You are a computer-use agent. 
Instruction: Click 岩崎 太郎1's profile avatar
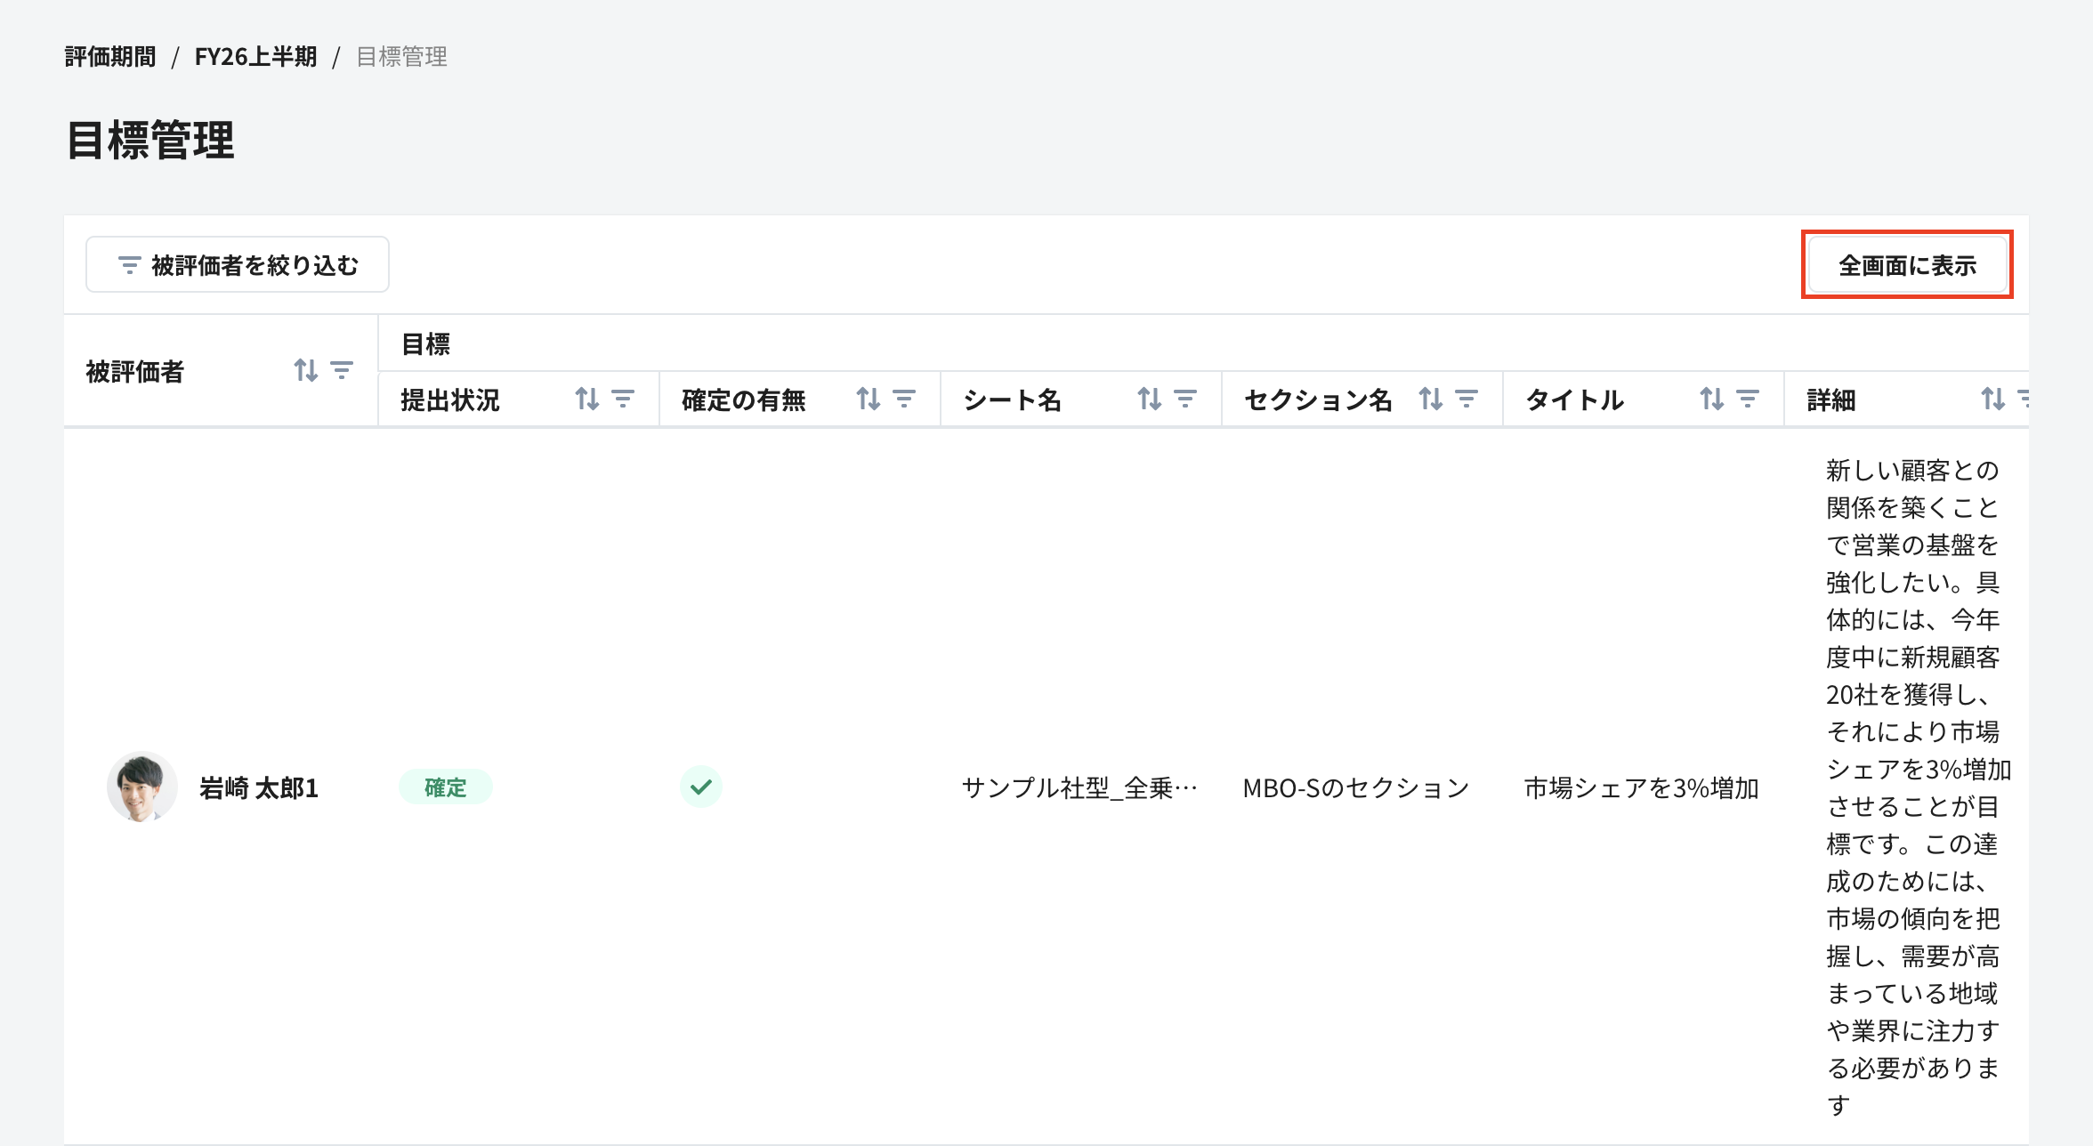(x=141, y=787)
